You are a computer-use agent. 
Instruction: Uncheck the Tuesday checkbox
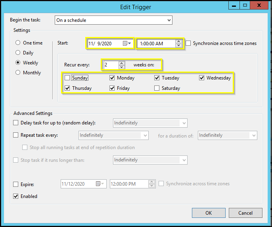pos(157,78)
